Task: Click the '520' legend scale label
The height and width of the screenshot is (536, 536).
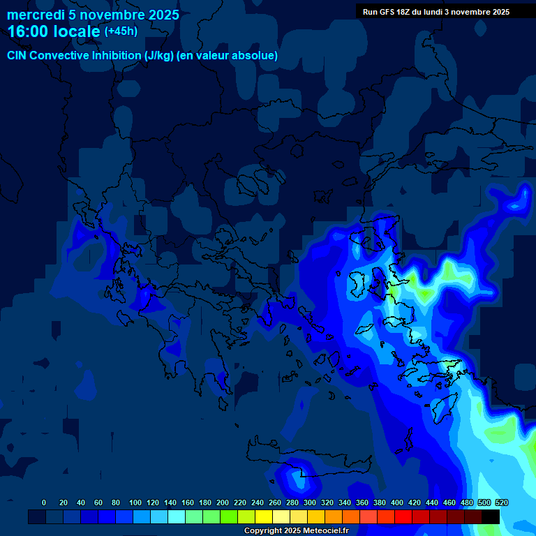Action: coord(502,502)
